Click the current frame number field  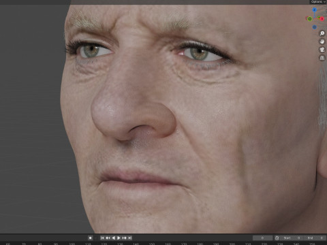coord(262,238)
